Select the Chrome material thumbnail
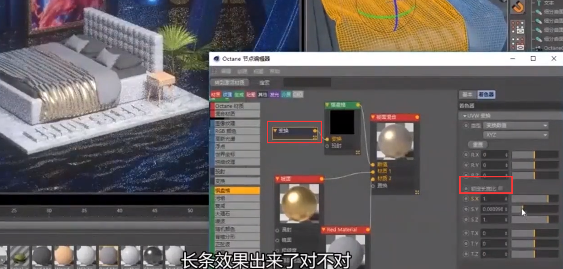 pyautogui.click(x=153, y=256)
